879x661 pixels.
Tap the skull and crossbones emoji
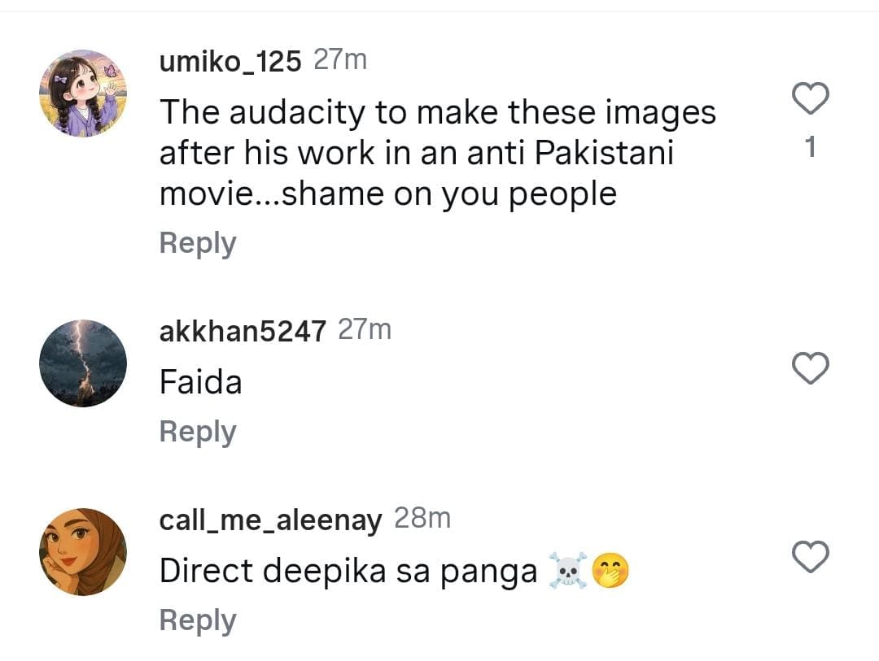click(x=568, y=571)
